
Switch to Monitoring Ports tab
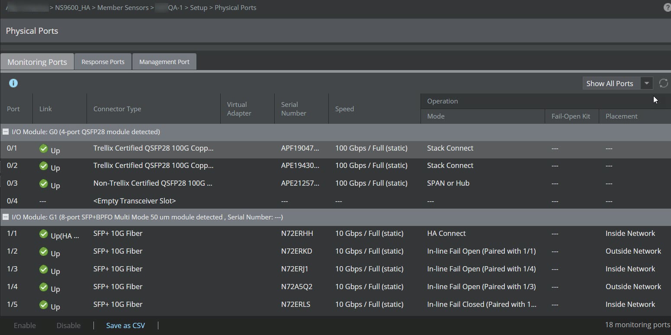(x=37, y=62)
